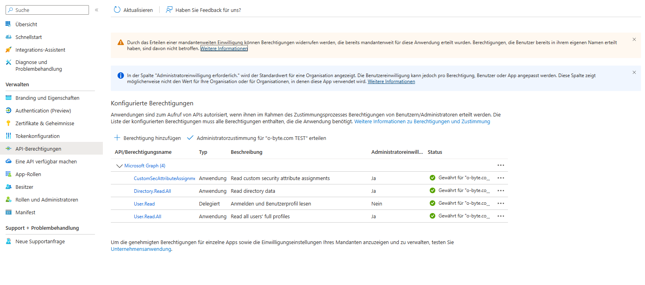The width and height of the screenshot is (645, 285).
Task: Open more options for the Directory.Read.All row
Action: tap(501, 191)
